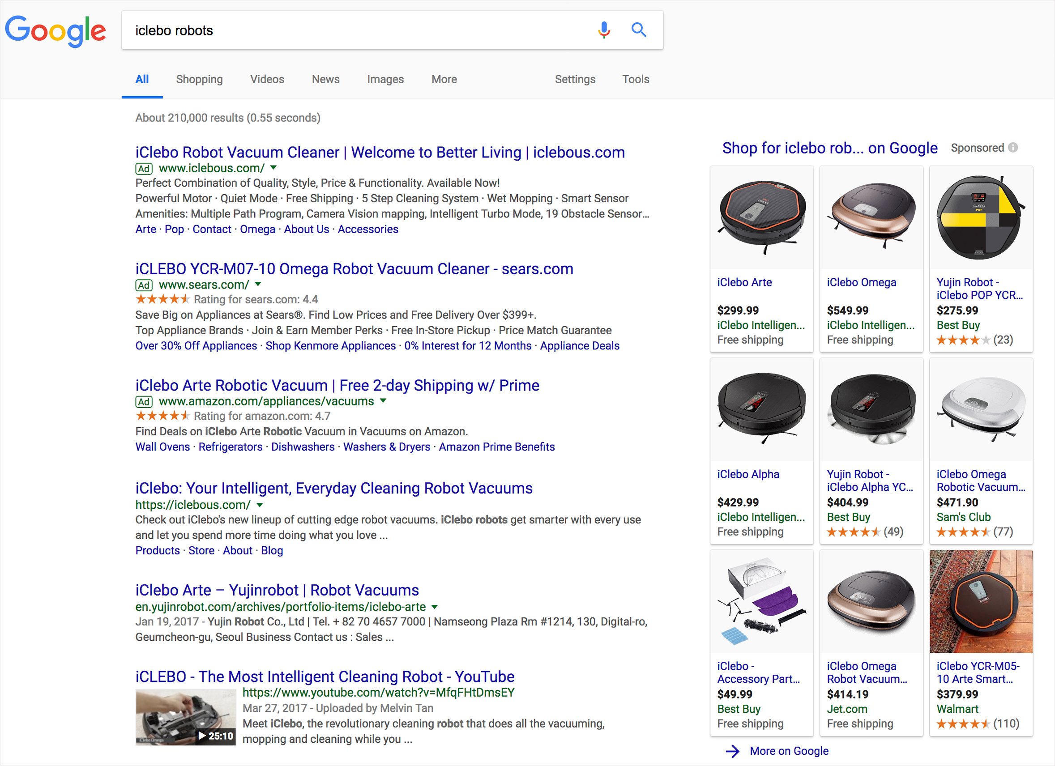Click the More on Google arrow icon

[x=732, y=751]
